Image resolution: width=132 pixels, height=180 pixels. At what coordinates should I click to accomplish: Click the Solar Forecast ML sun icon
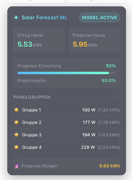(16, 18)
